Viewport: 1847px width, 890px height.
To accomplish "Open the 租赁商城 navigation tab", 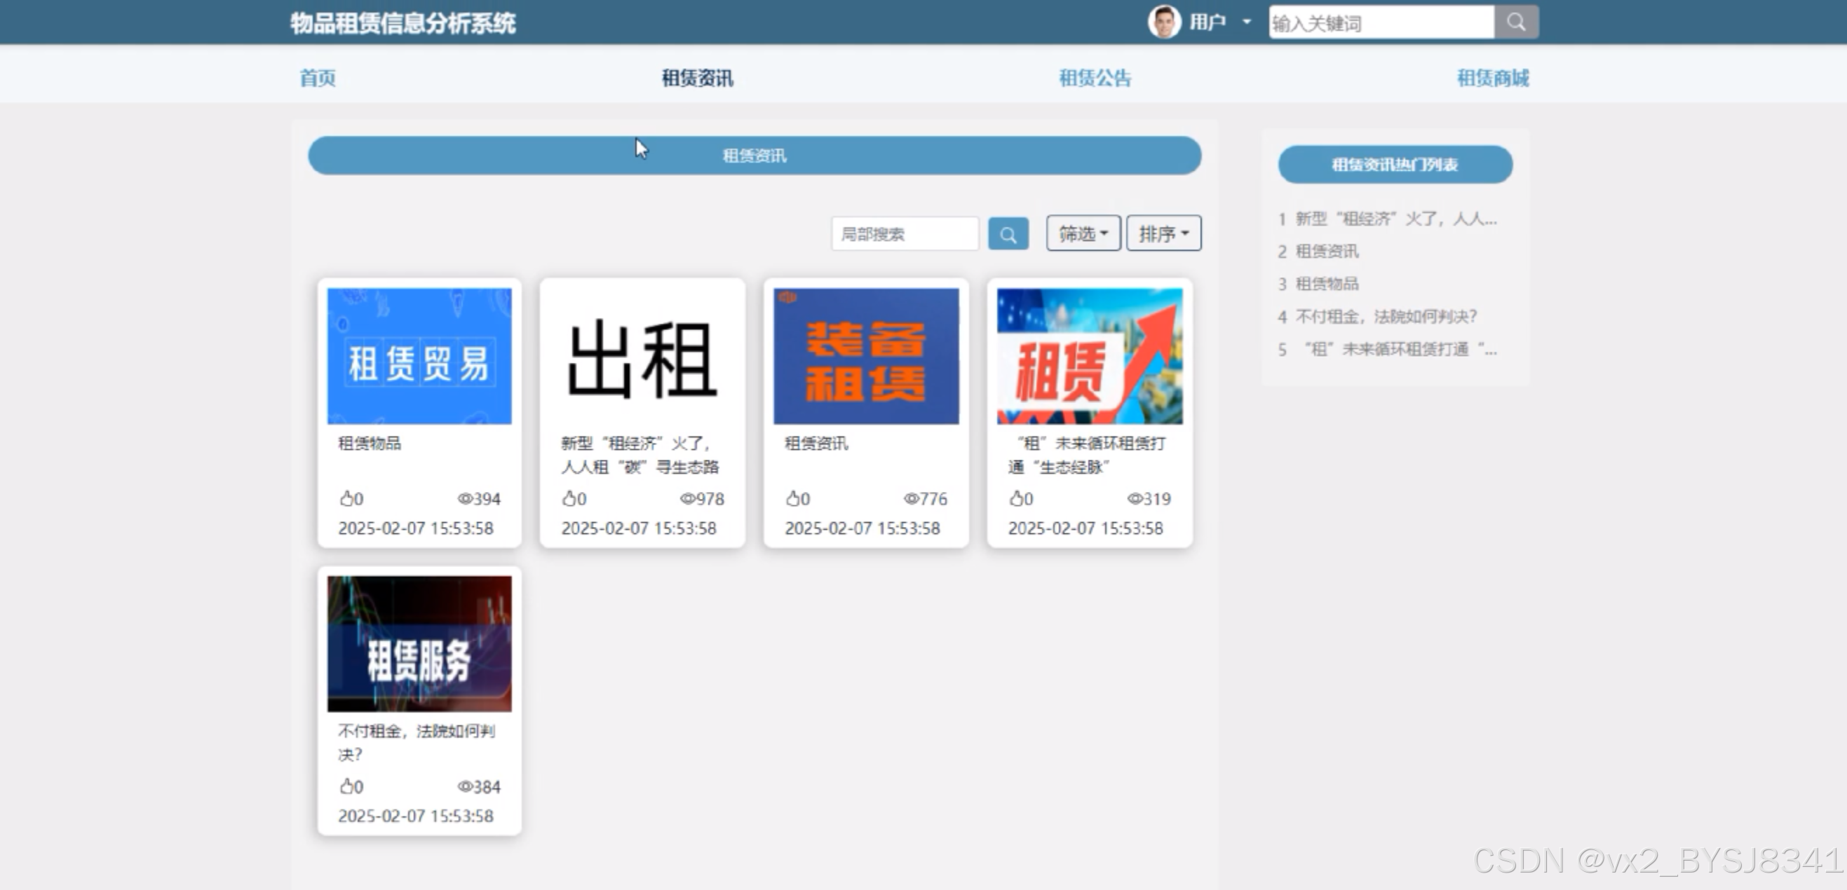I will [x=1493, y=78].
